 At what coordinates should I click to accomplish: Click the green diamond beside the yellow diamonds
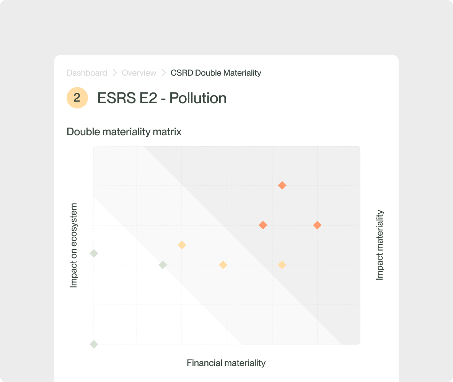click(163, 265)
